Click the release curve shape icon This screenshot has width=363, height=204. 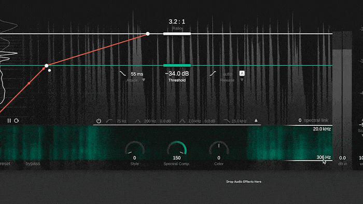(213, 74)
